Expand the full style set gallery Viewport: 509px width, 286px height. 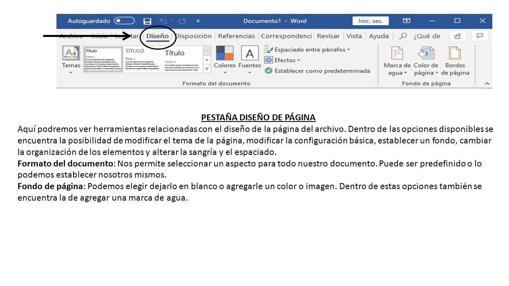click(x=207, y=69)
